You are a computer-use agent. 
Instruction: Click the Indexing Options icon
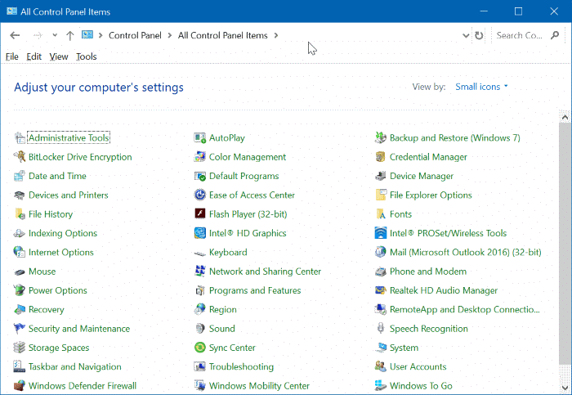tap(20, 233)
